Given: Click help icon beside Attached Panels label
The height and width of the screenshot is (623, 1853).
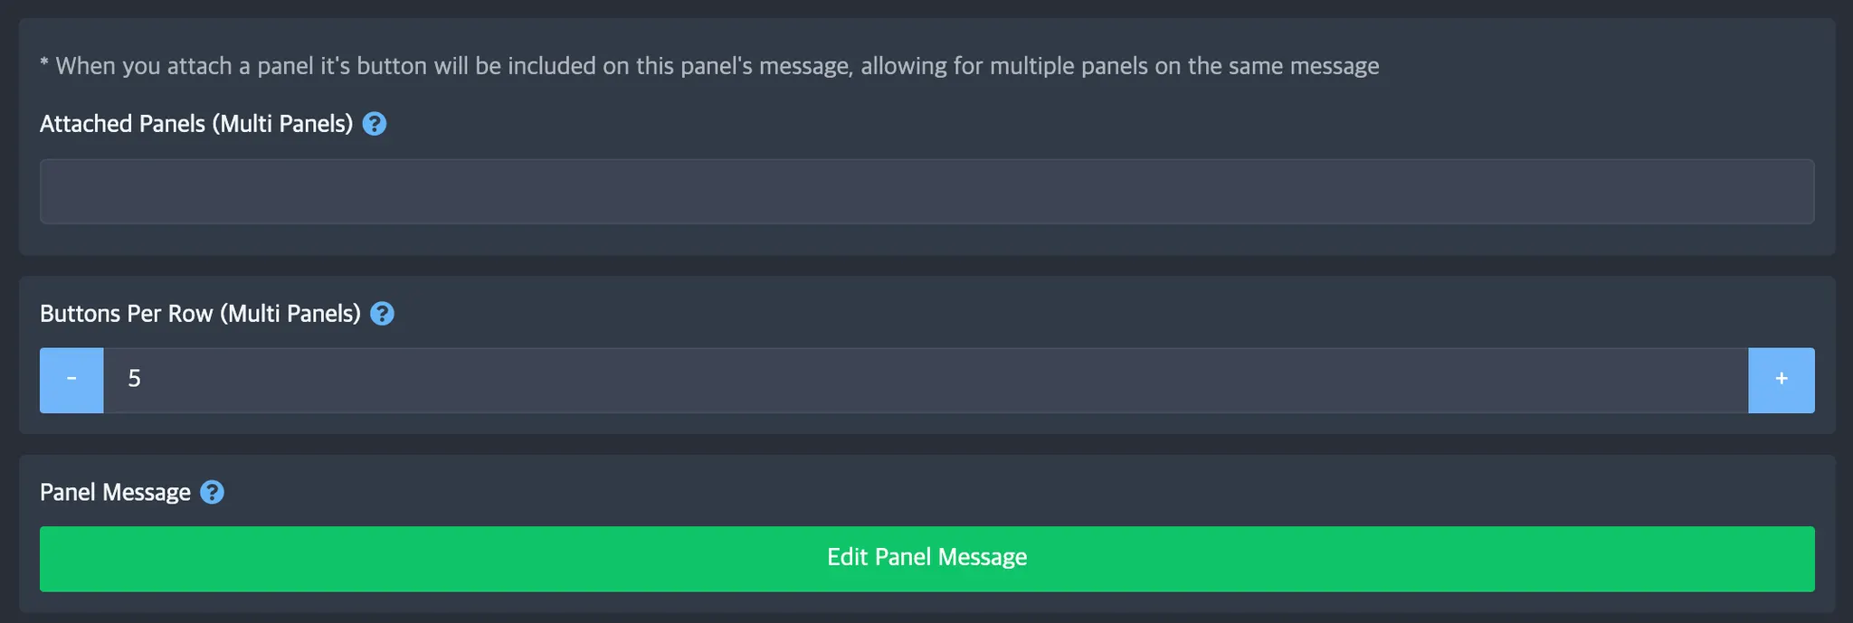Looking at the screenshot, I should pos(374,124).
